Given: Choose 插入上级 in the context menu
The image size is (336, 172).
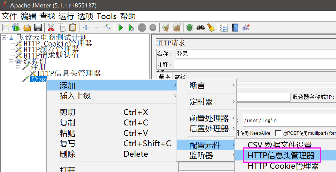Looking at the screenshot, I should click(x=112, y=96).
